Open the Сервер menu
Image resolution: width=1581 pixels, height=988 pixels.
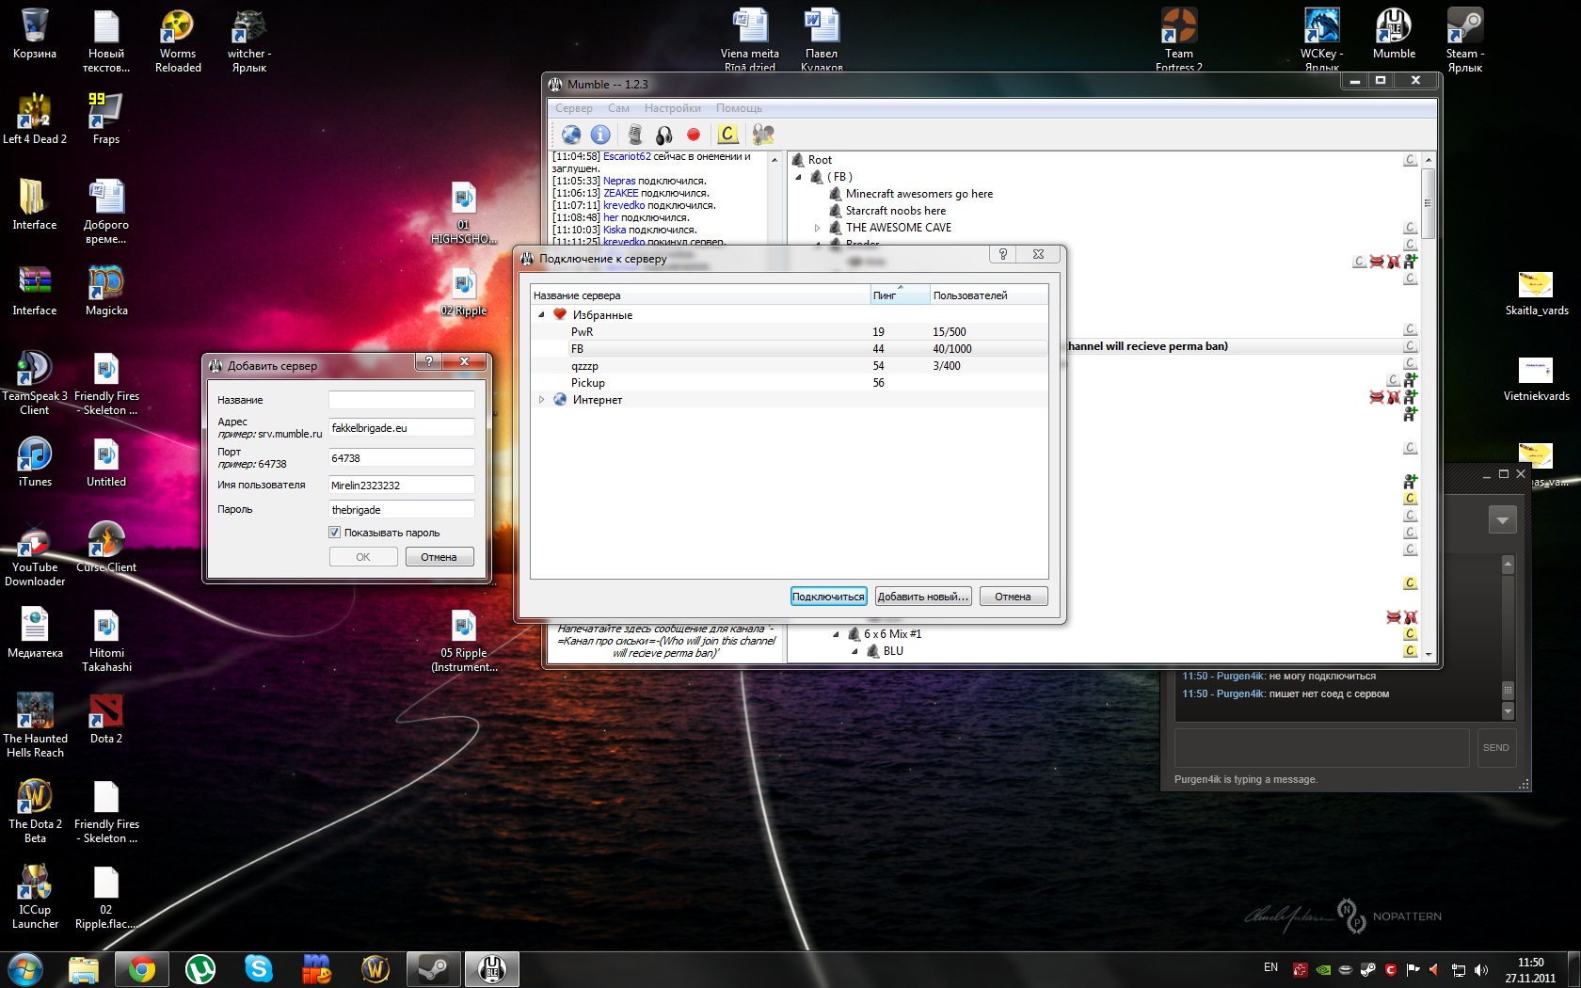click(573, 108)
